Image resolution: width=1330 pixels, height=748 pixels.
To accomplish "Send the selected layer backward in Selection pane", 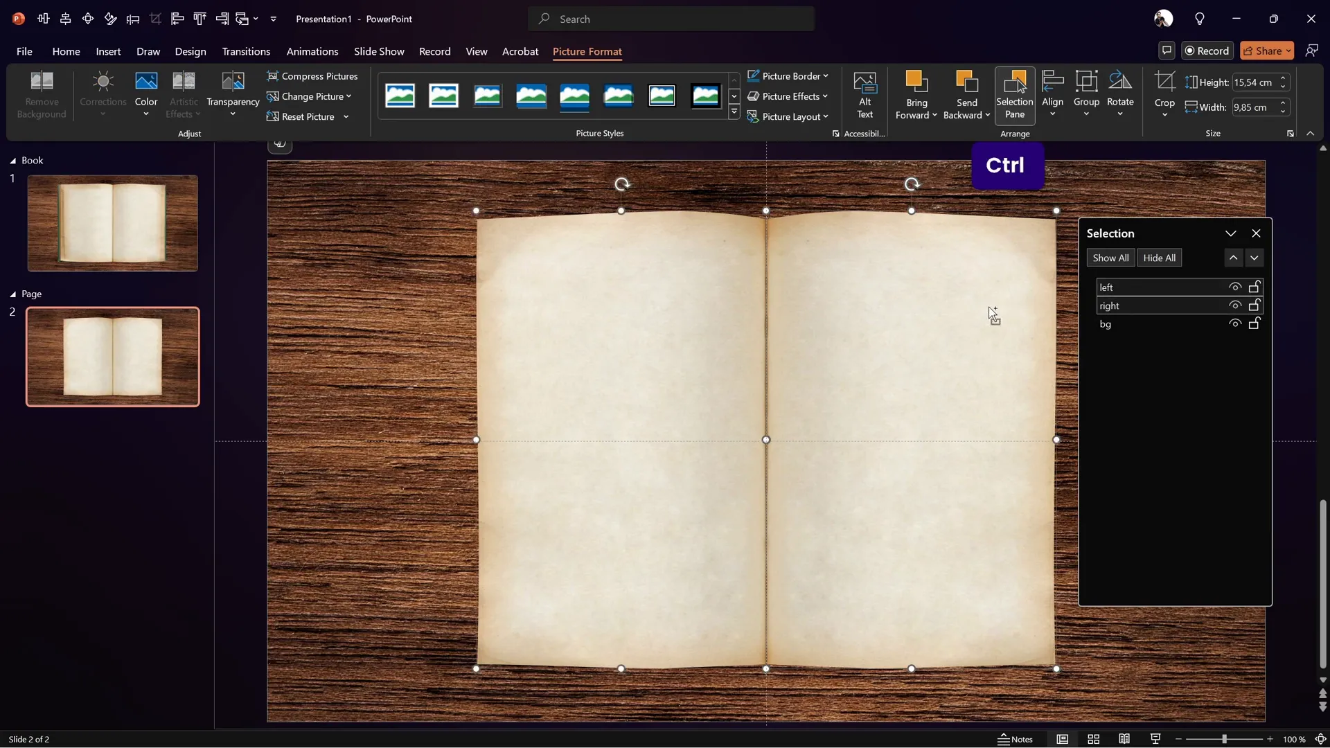I will (x=1254, y=258).
